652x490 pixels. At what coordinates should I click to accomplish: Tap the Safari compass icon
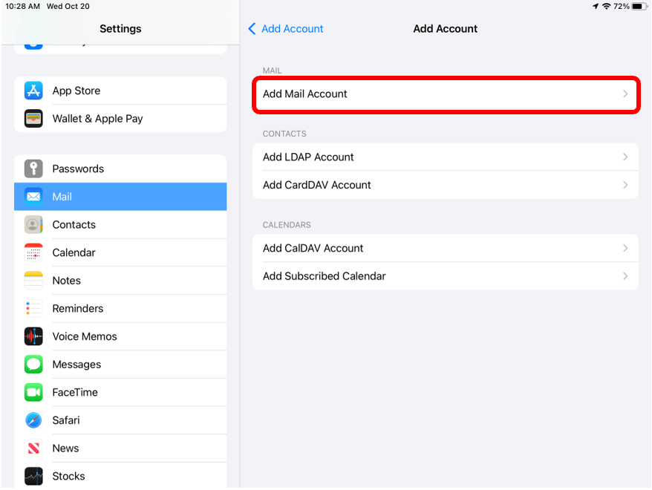click(x=33, y=420)
